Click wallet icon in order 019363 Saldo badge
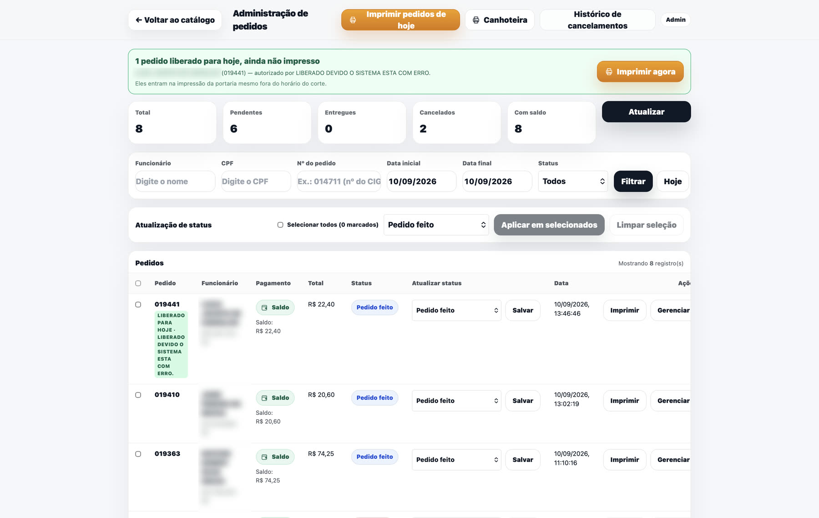The width and height of the screenshot is (819, 518). 264,457
